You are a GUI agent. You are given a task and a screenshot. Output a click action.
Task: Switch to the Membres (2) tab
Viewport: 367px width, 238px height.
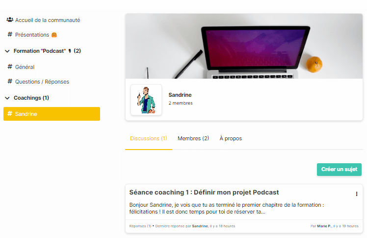[x=193, y=138]
